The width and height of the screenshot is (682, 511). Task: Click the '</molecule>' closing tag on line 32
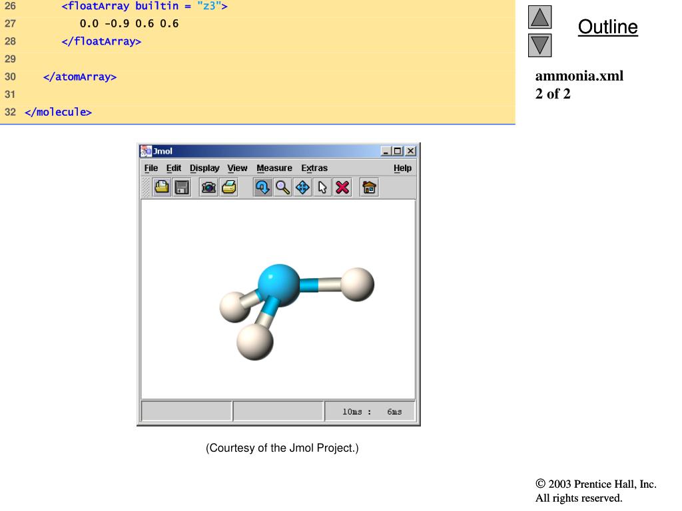tap(59, 112)
